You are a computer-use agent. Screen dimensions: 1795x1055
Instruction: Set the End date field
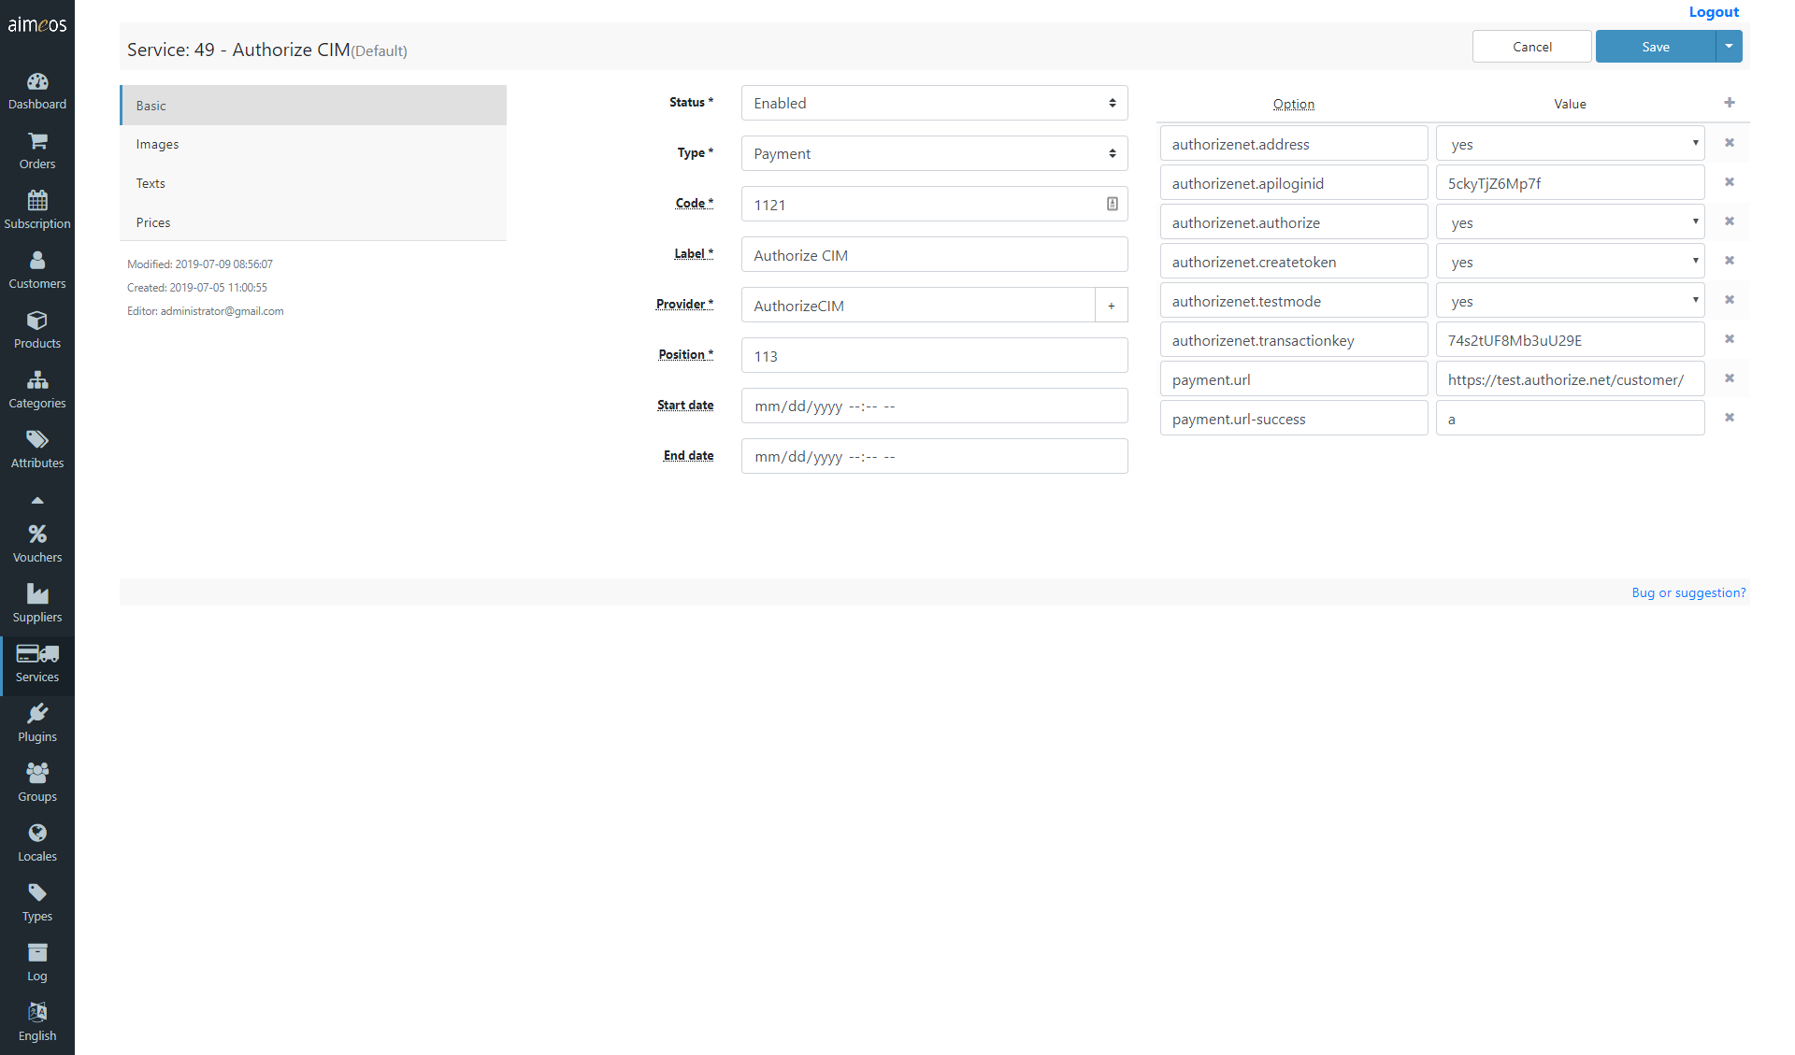pyautogui.click(x=934, y=456)
